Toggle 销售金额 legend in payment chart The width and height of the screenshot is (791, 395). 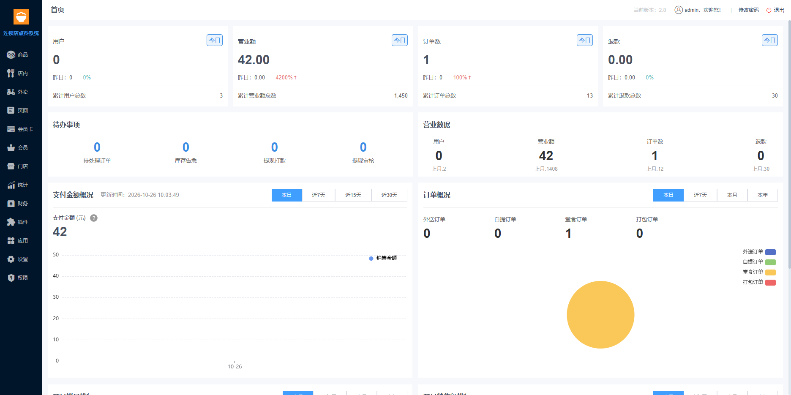[383, 258]
